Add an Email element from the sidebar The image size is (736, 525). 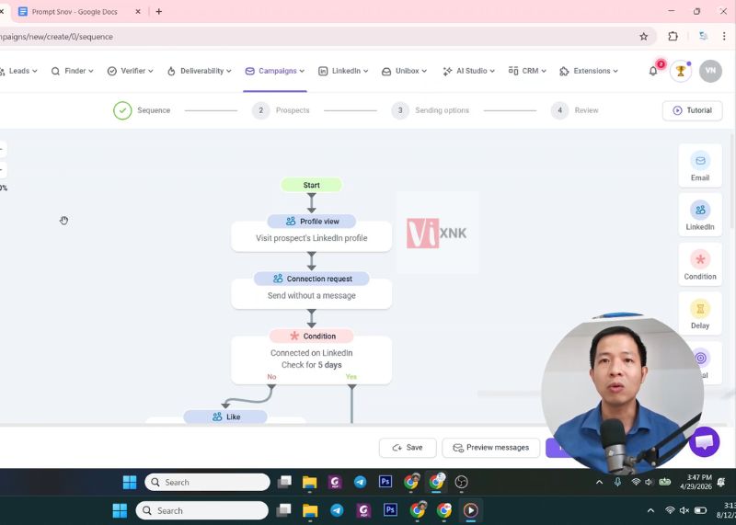(x=700, y=166)
